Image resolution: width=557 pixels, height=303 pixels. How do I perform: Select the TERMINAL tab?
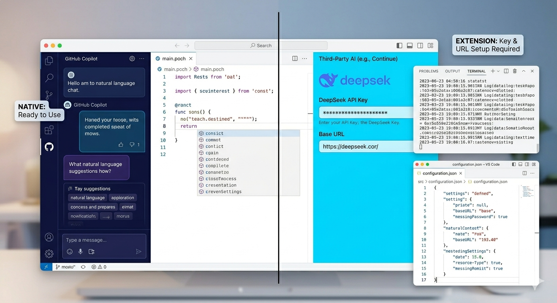point(476,71)
